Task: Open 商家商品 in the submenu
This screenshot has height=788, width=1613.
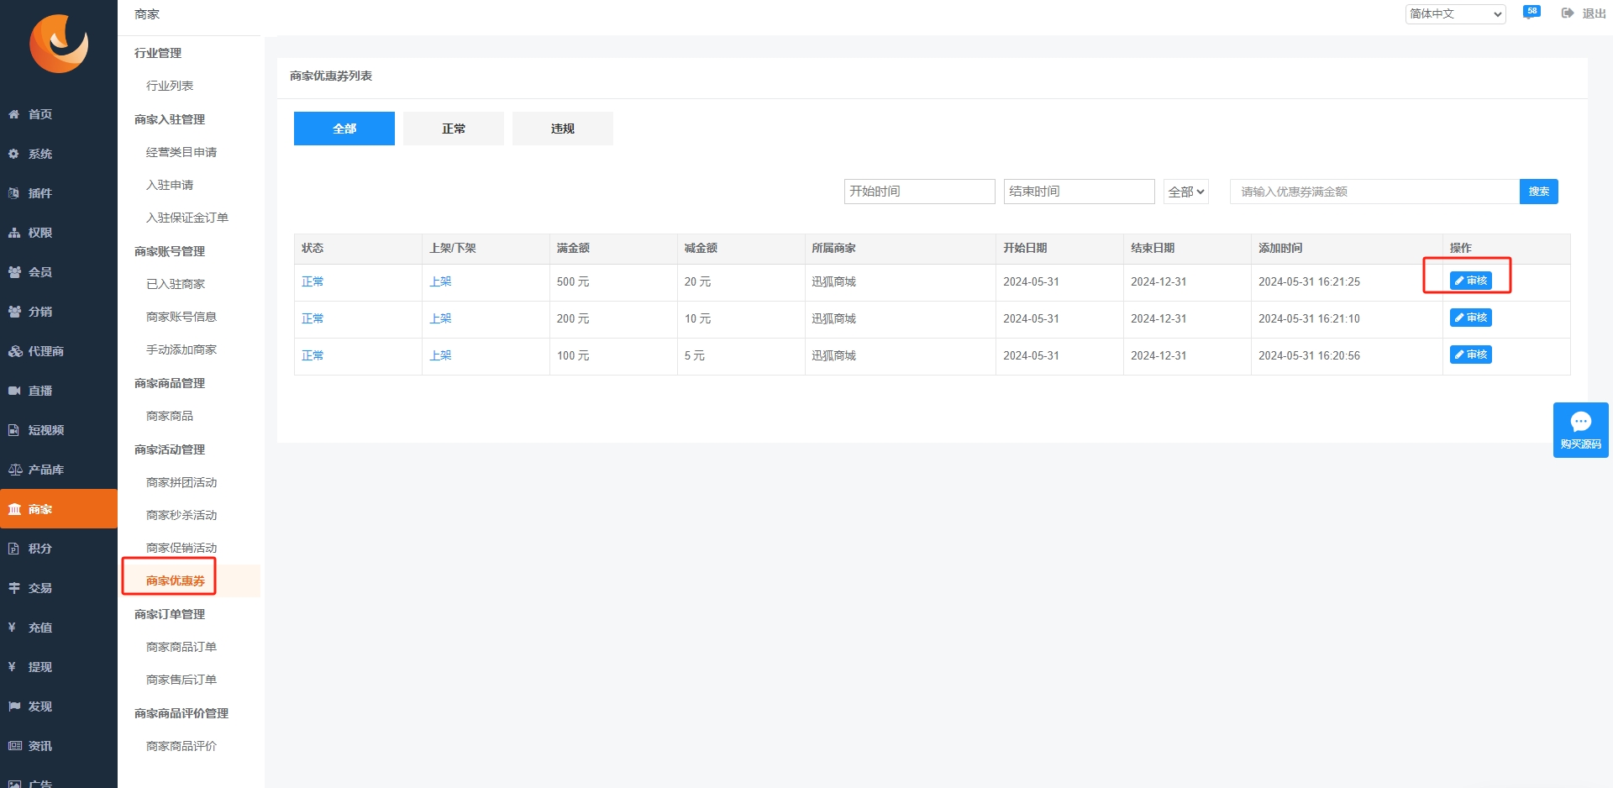Action: click(x=170, y=416)
